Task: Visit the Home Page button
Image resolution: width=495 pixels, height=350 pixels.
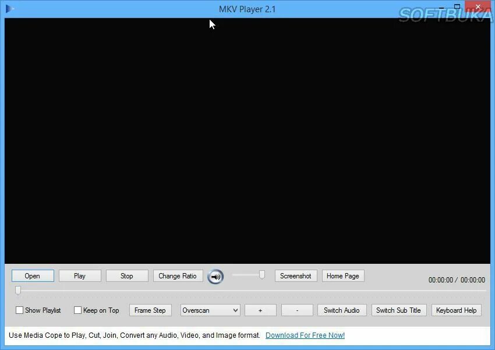Action: [343, 276]
